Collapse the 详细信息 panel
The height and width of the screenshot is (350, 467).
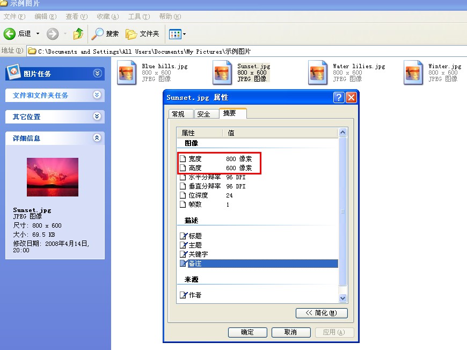click(97, 138)
